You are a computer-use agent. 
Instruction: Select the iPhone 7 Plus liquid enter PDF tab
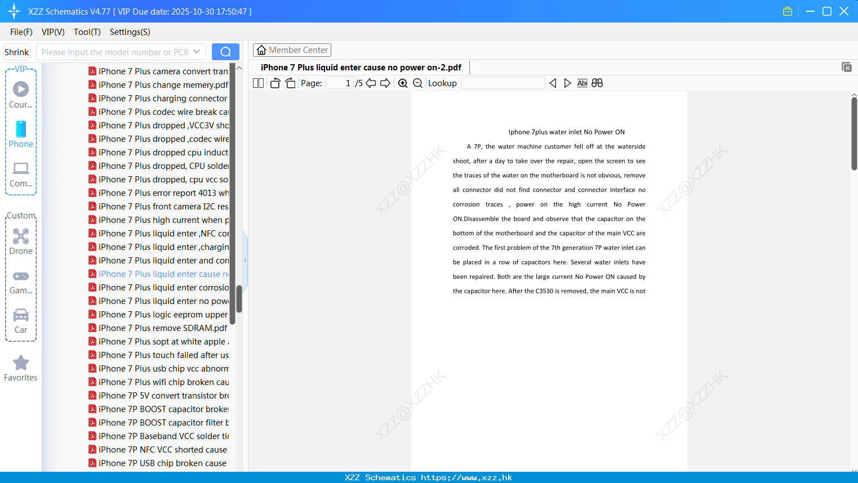[x=361, y=68]
